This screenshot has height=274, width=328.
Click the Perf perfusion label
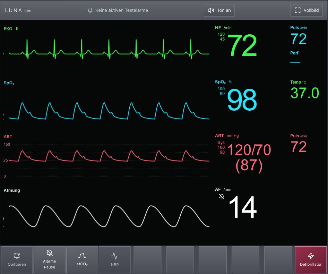(x=294, y=53)
